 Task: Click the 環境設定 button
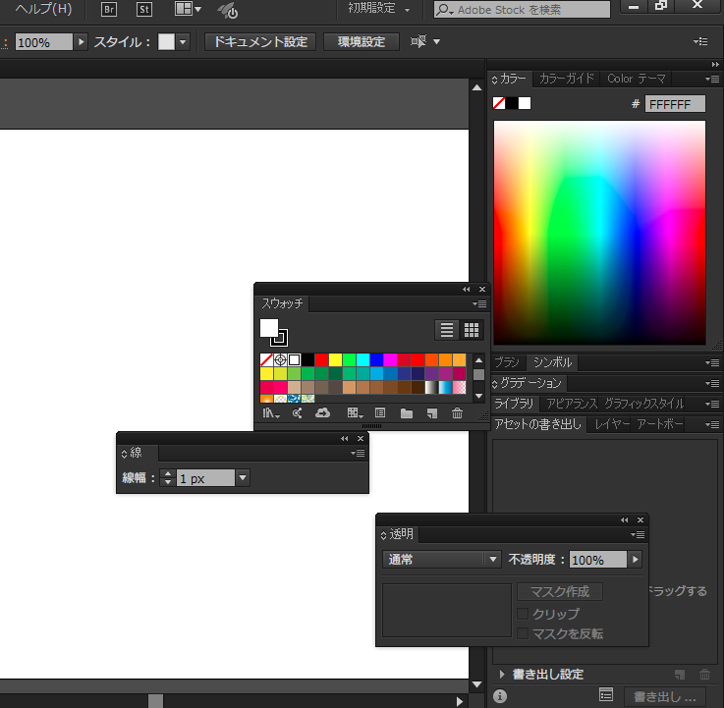(x=362, y=42)
